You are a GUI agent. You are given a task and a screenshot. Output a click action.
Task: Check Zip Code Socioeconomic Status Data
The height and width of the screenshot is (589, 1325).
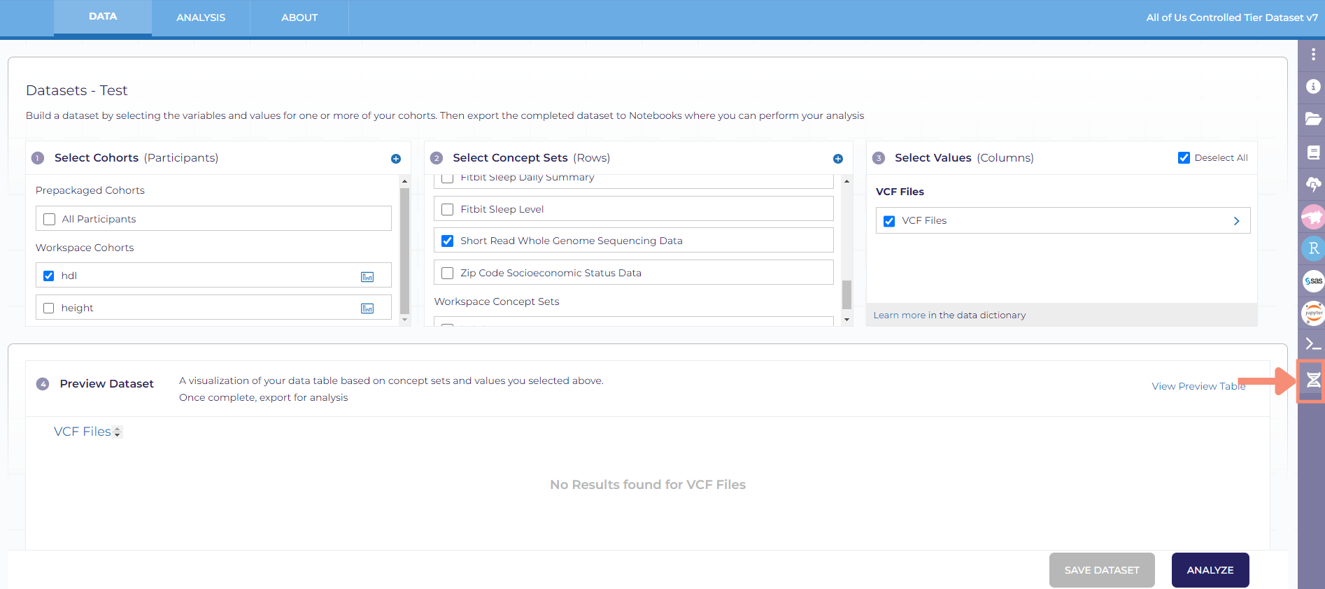[448, 273]
